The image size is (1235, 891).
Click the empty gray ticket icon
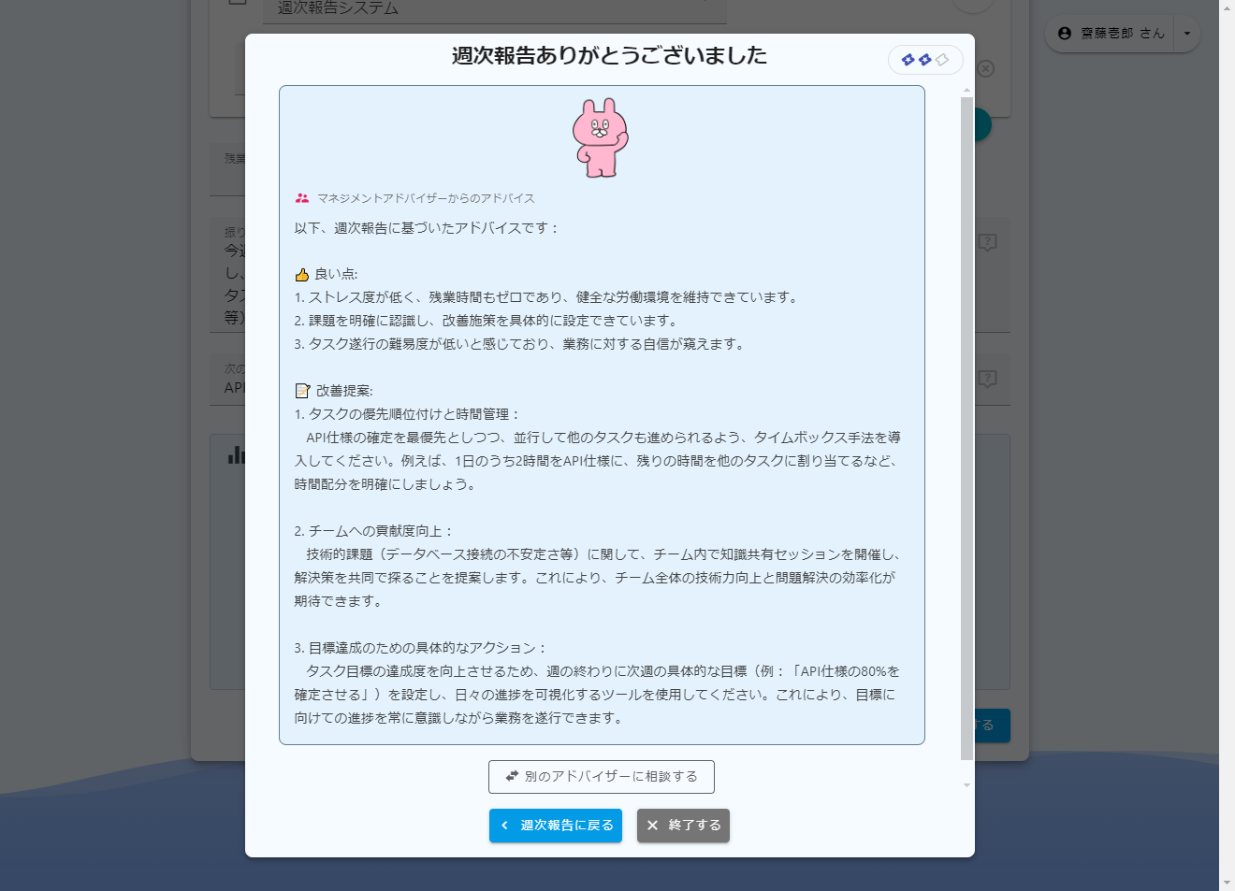(943, 60)
